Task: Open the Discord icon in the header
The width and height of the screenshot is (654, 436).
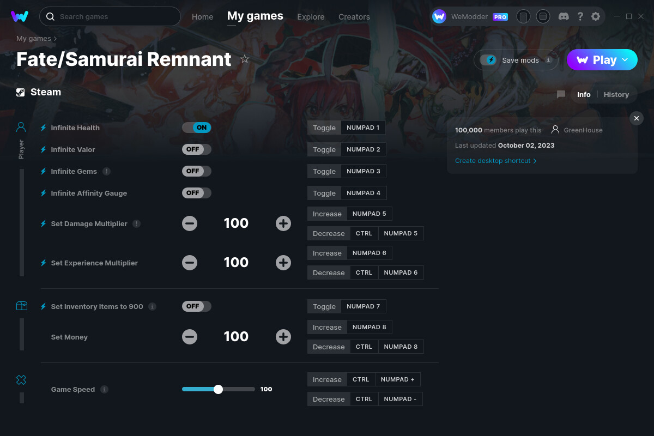Action: [x=565, y=16]
